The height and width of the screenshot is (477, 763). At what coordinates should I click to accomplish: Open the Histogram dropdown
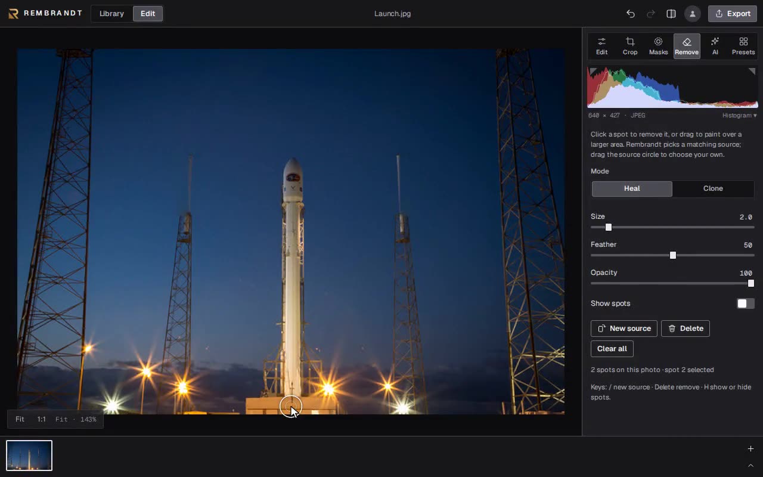point(739,116)
